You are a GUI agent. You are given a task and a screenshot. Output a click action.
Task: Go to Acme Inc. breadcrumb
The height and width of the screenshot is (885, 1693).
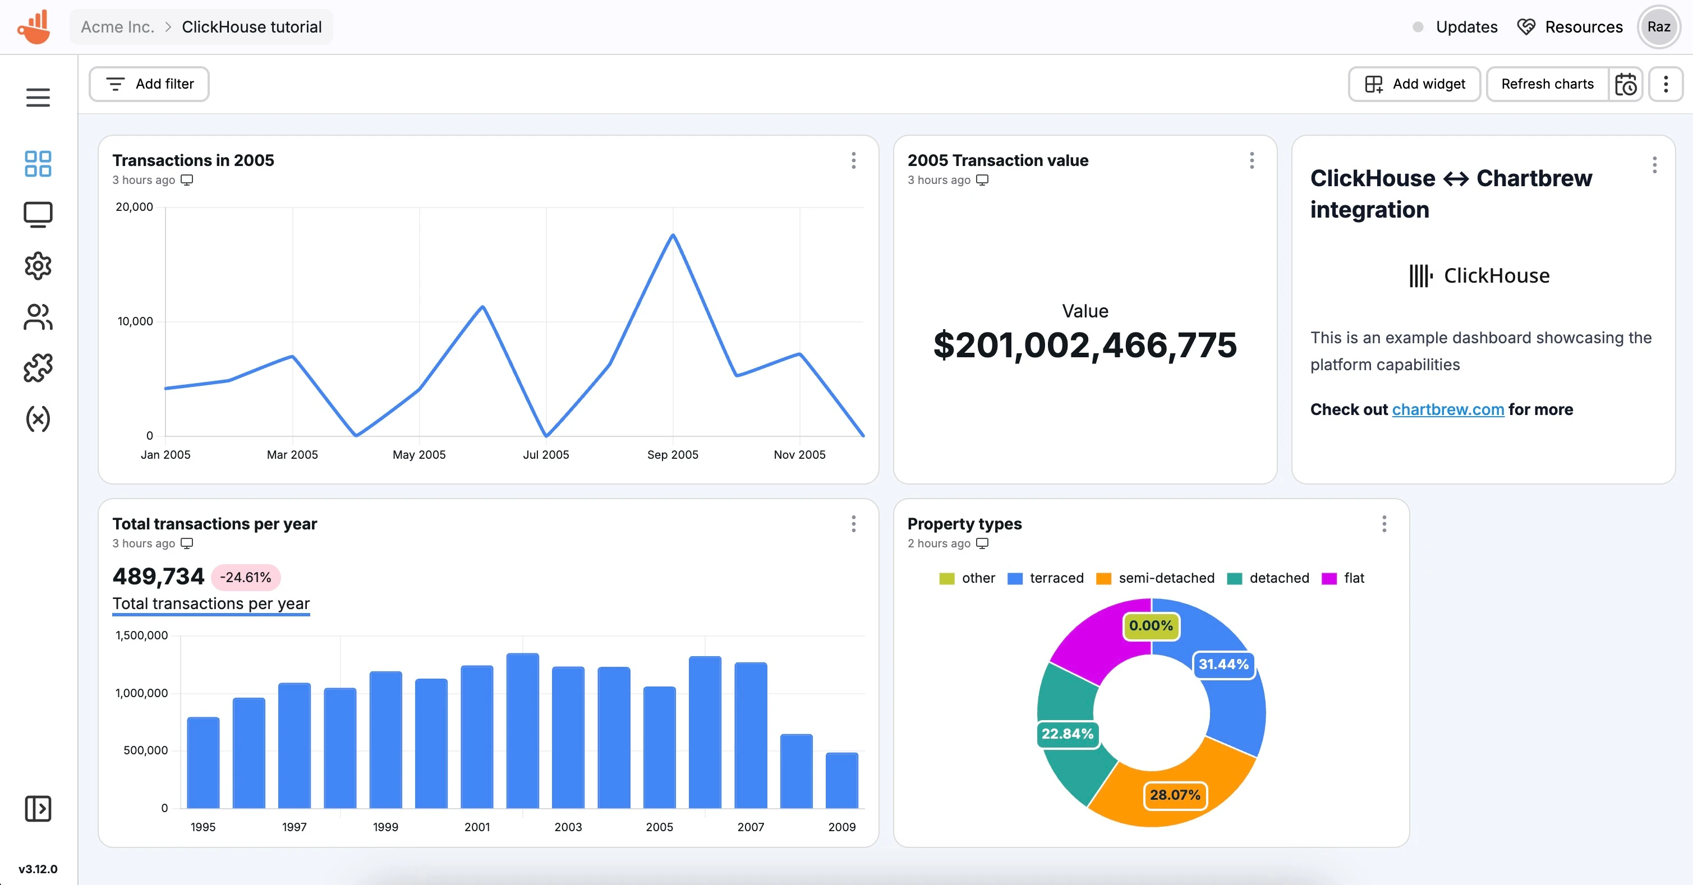click(118, 27)
